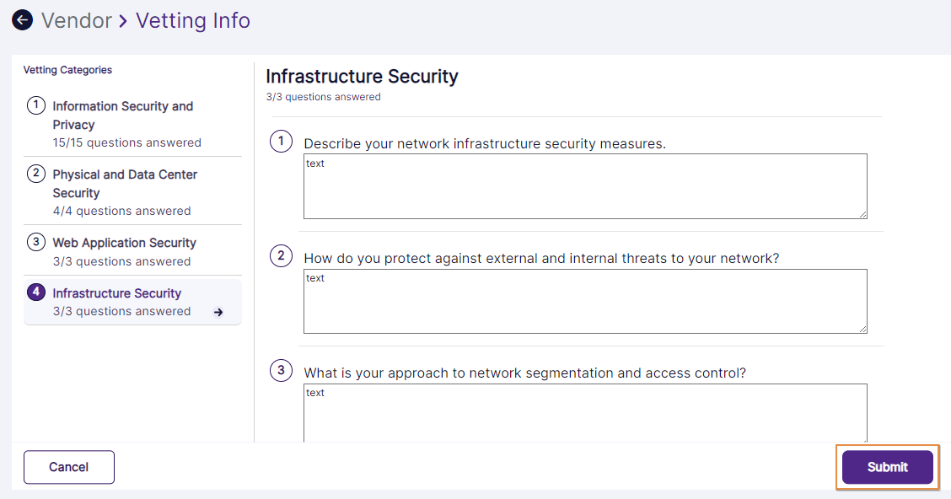Select step 1 circle for Information Security
The width and height of the screenshot is (951, 499).
(x=35, y=105)
